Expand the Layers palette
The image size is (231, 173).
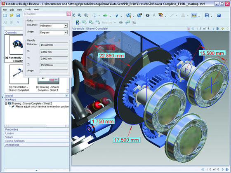tap(37, 133)
